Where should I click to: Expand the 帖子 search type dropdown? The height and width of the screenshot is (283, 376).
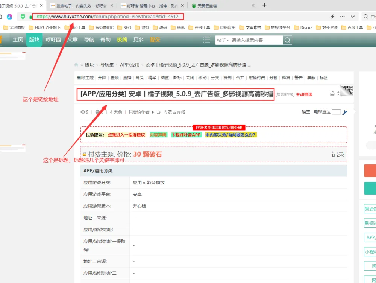pyautogui.click(x=223, y=40)
